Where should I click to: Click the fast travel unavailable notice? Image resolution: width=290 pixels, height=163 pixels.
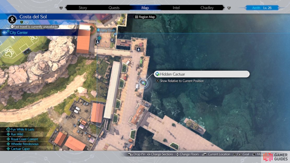[x=34, y=27]
